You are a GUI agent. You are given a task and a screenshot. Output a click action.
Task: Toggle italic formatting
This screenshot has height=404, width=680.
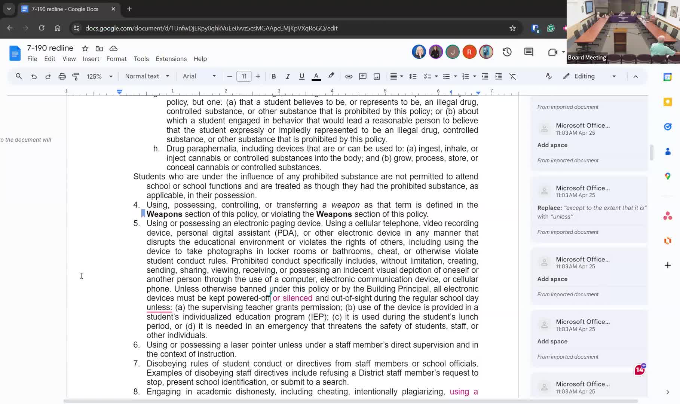click(x=287, y=76)
